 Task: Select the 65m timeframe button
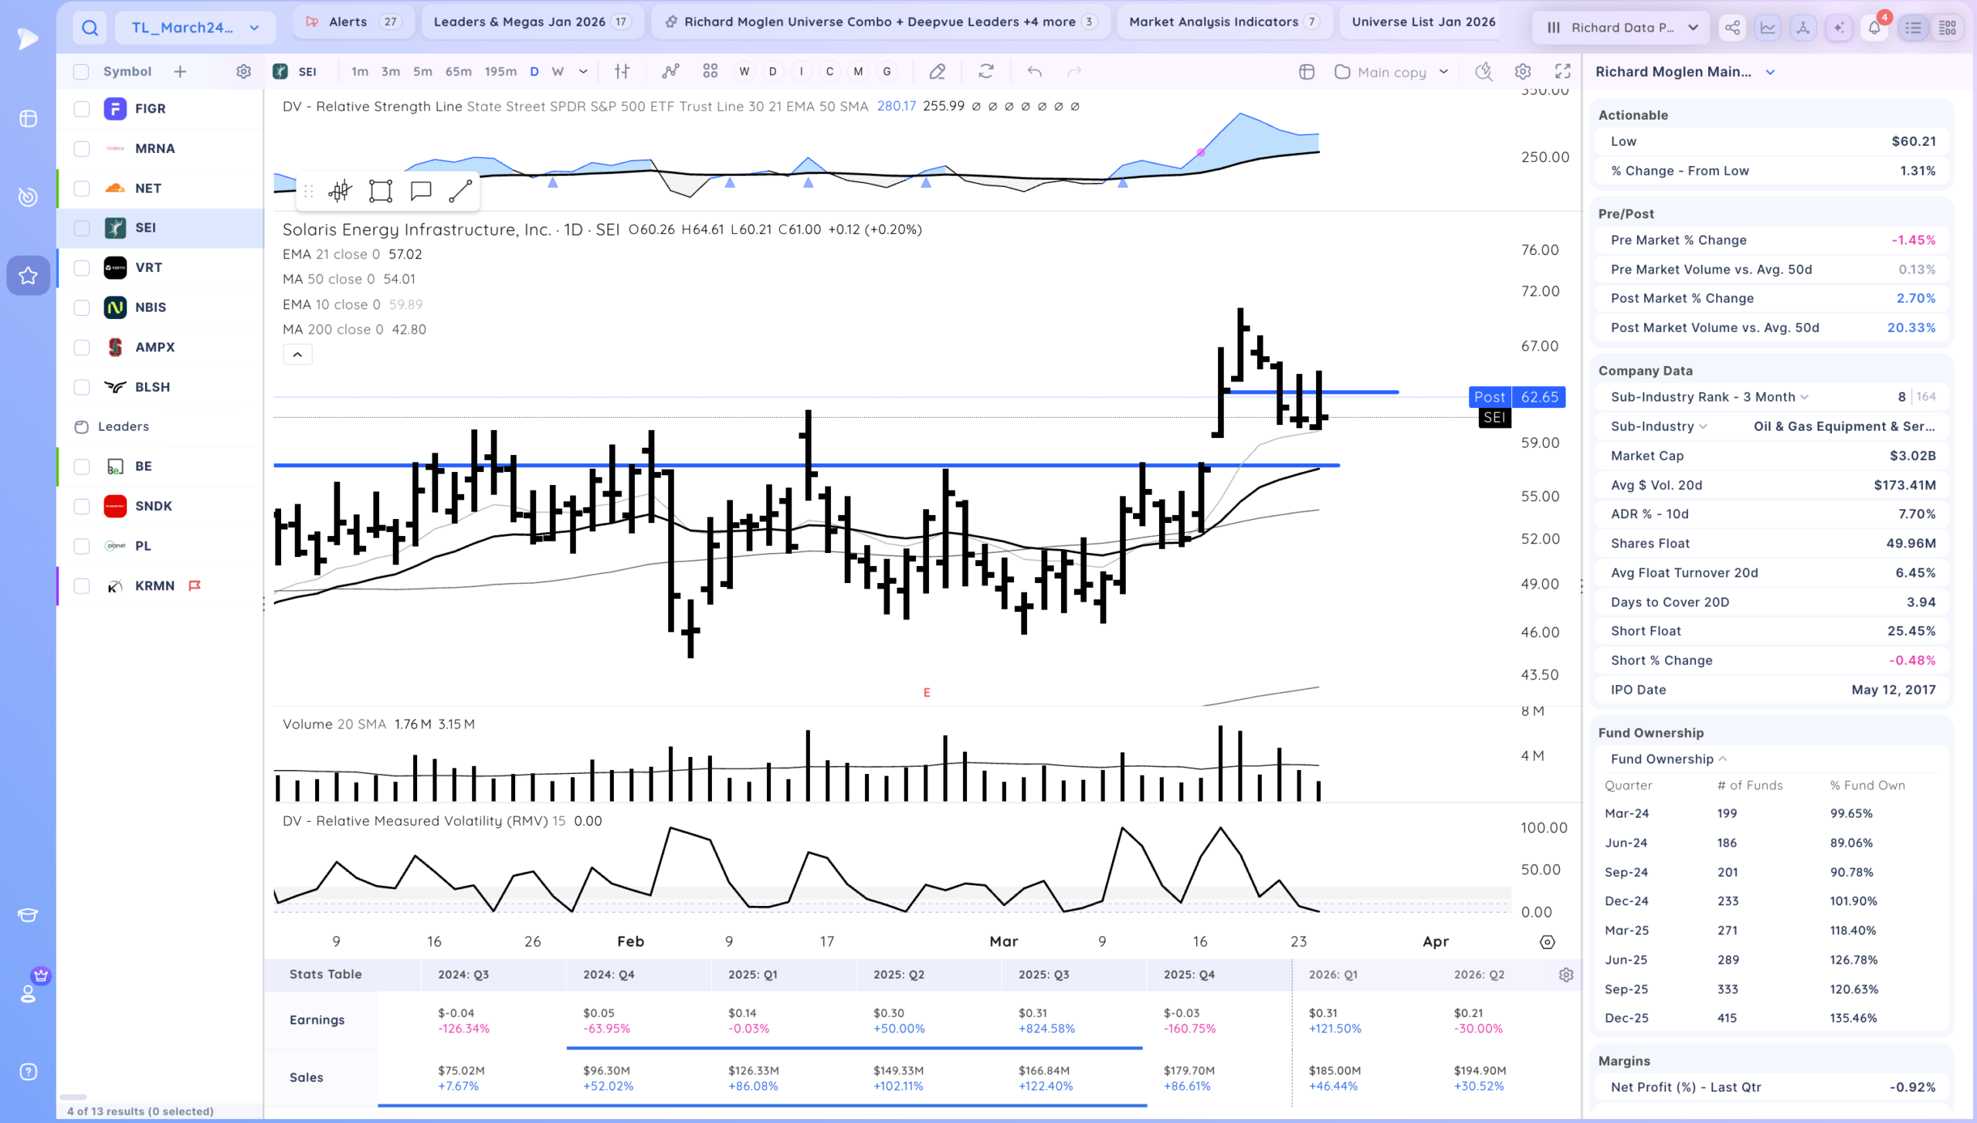point(458,72)
